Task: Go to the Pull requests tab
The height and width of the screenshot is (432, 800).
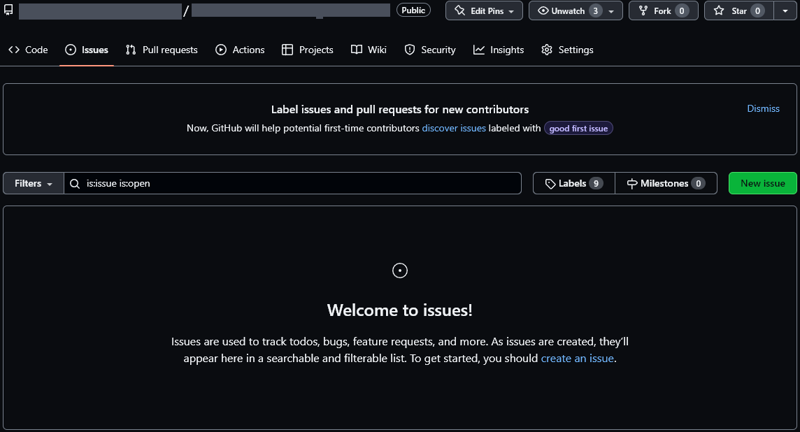Action: point(162,50)
